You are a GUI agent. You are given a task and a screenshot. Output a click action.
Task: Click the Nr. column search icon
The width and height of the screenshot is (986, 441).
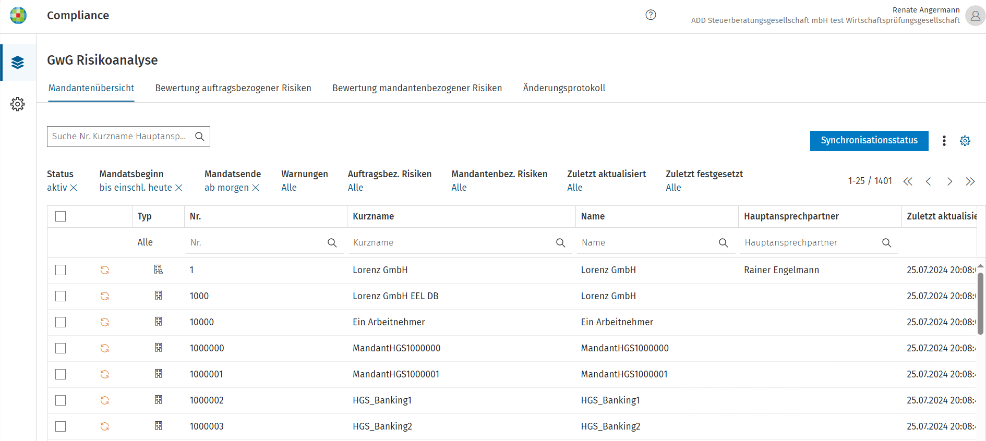332,243
